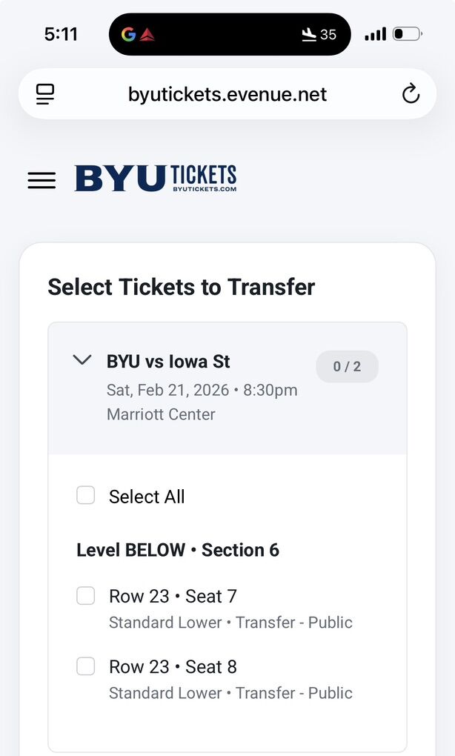This screenshot has width=455, height=756.
Task: Select the Row 23 Seat 8 ticket
Action: [85, 666]
